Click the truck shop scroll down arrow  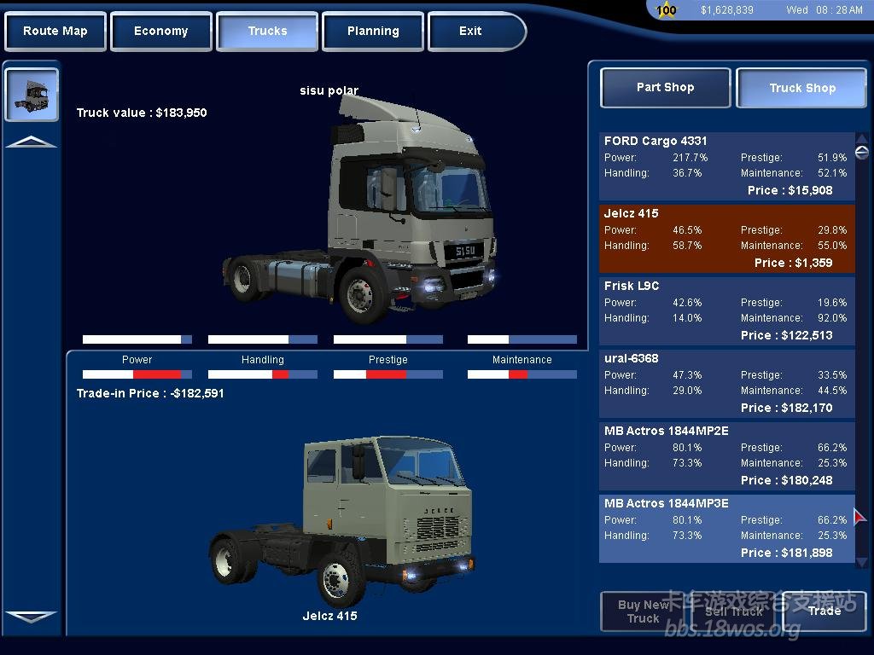(x=862, y=561)
